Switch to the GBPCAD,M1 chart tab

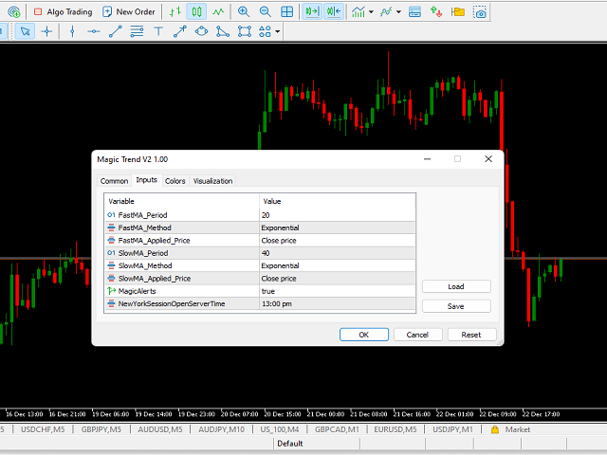[337, 429]
